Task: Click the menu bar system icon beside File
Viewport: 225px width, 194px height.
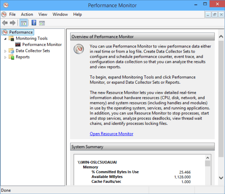Action: click(x=4, y=14)
